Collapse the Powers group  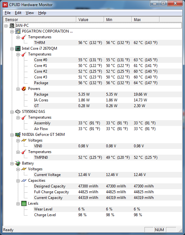(x=18, y=89)
